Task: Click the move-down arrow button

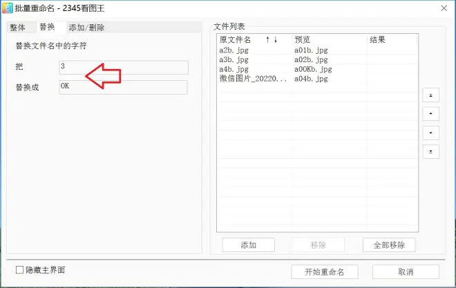Action: (x=430, y=133)
